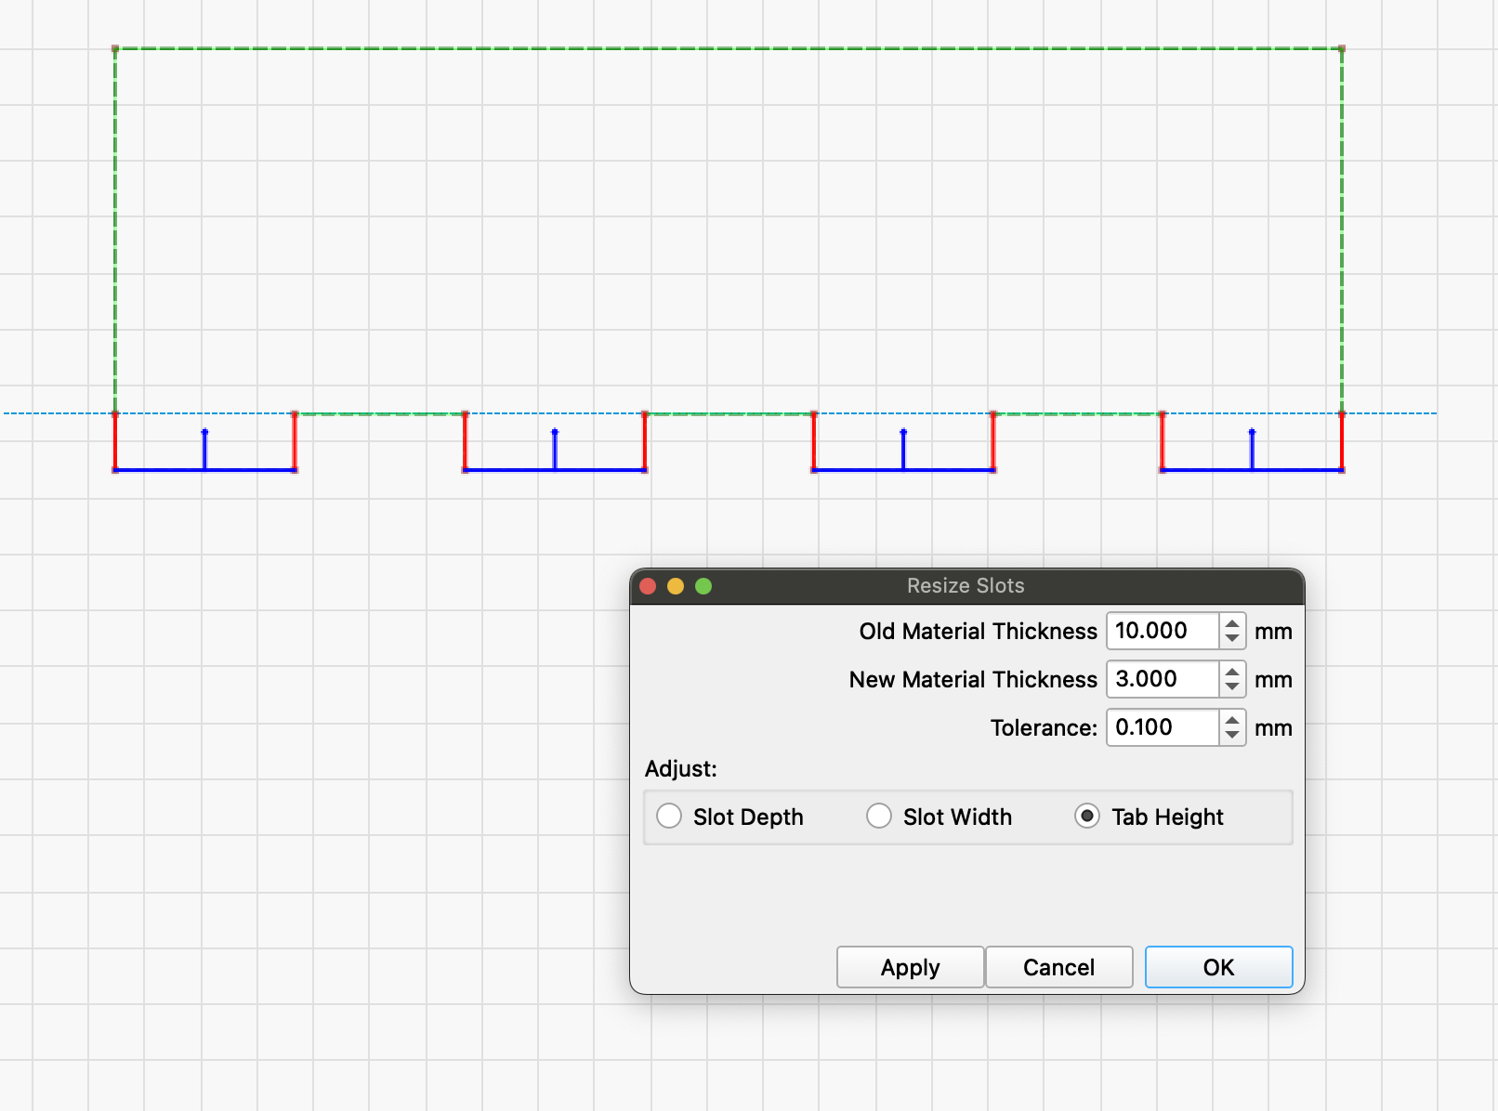Increment the New Material Thickness value
Image resolution: width=1498 pixels, height=1111 pixels.
click(1232, 672)
